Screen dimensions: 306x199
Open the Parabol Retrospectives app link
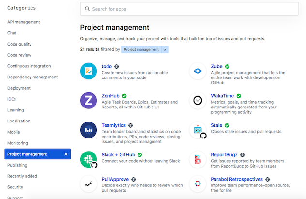tap(237, 179)
